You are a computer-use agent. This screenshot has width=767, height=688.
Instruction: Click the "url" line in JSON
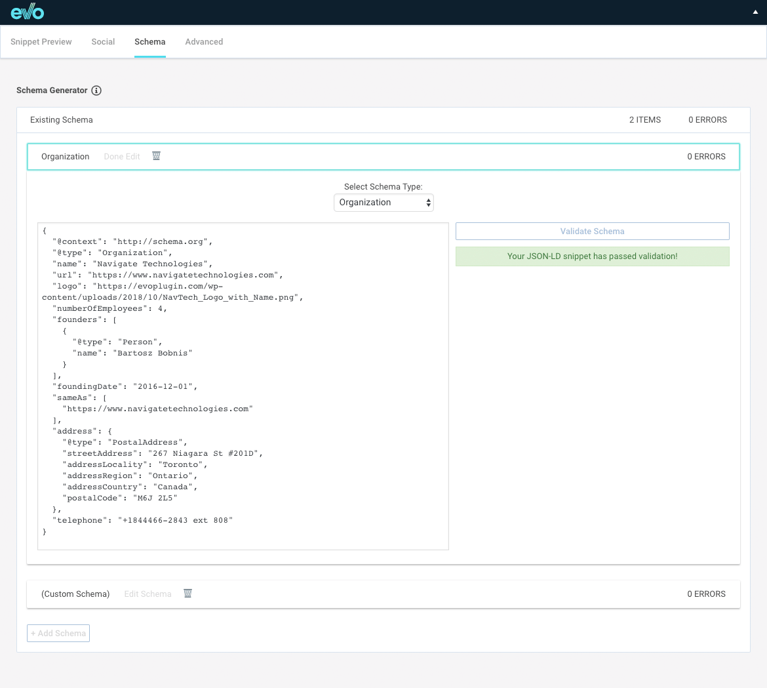(x=167, y=275)
